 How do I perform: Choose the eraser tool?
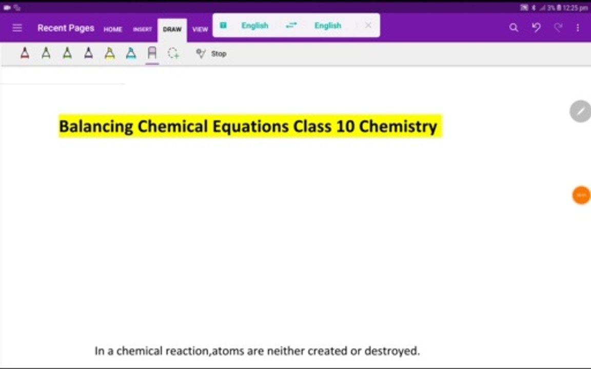coord(152,53)
